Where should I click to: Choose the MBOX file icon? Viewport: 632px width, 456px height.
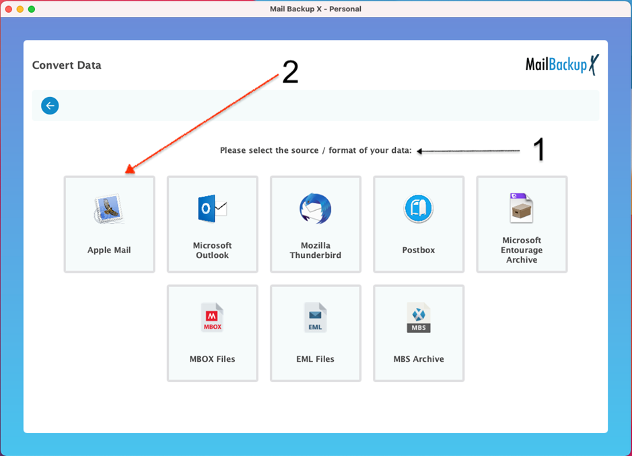coord(213,318)
